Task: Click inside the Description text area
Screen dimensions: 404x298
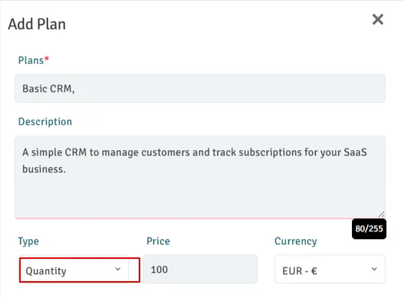Action: [200, 177]
